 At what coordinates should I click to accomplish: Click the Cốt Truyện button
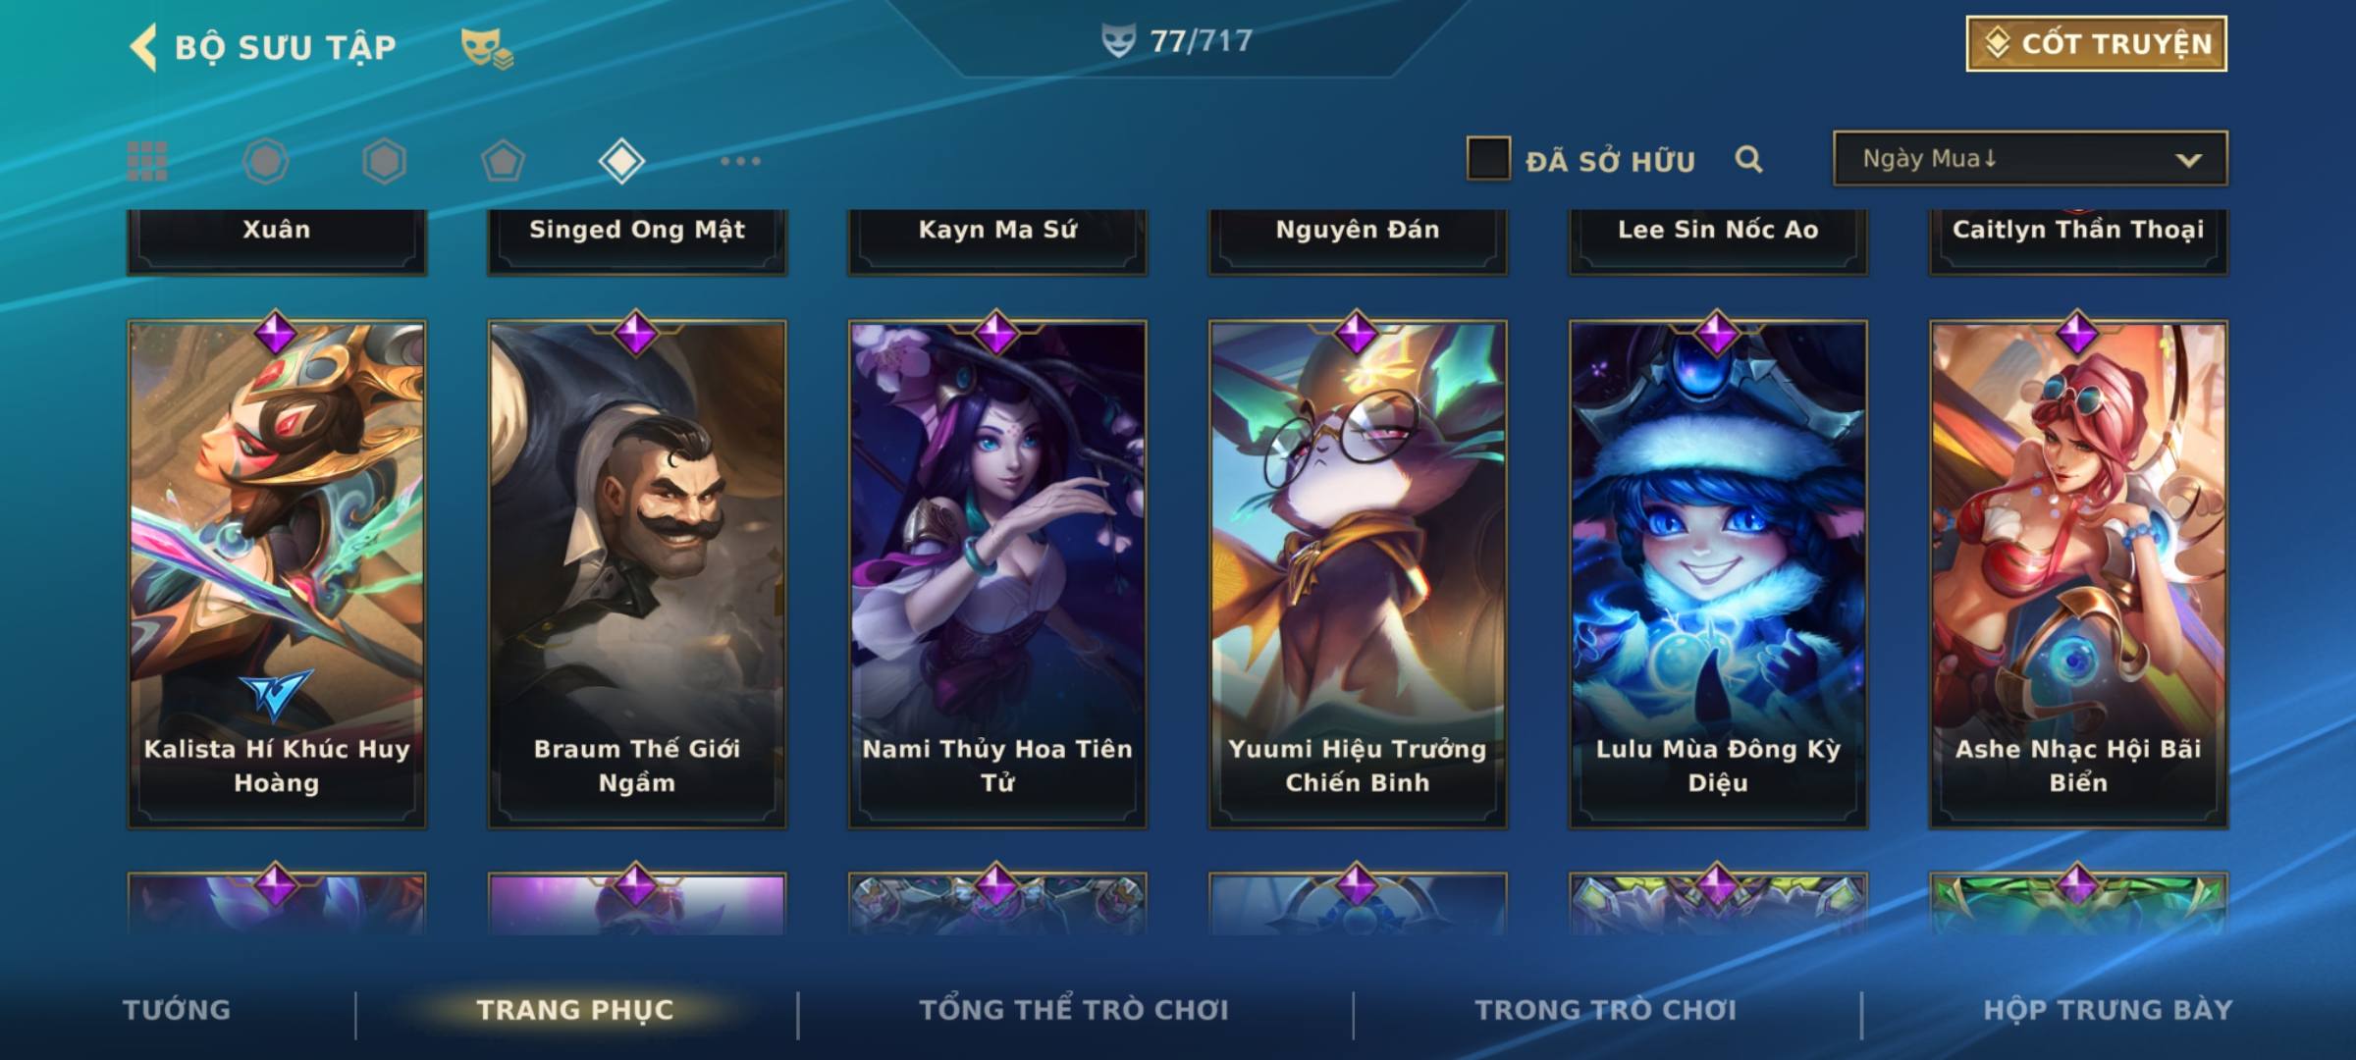point(2096,43)
